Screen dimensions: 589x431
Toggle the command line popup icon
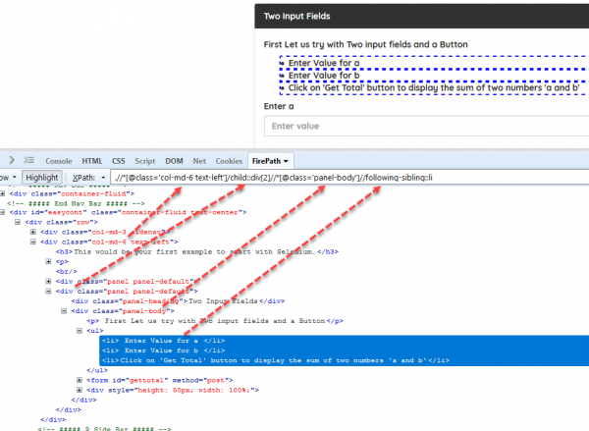coord(28,160)
